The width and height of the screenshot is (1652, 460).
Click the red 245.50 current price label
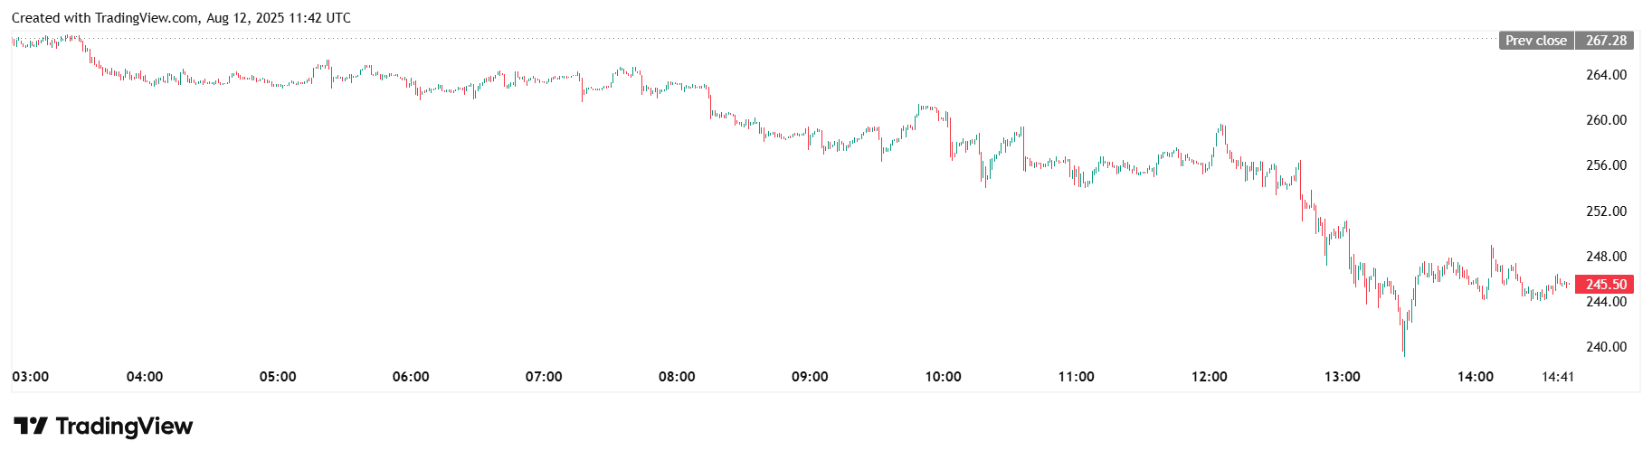coord(1606,285)
